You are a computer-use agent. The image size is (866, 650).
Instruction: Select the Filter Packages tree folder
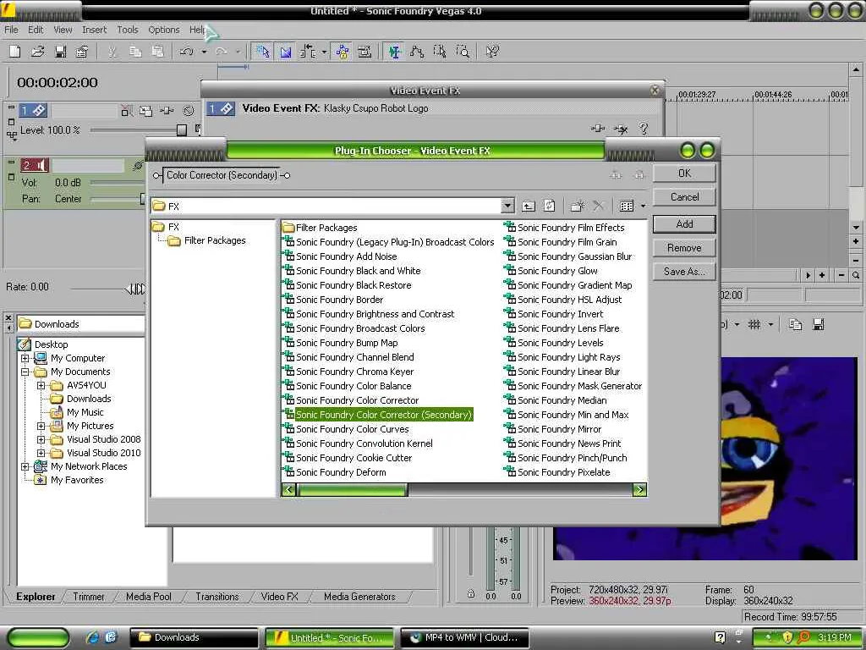(215, 240)
